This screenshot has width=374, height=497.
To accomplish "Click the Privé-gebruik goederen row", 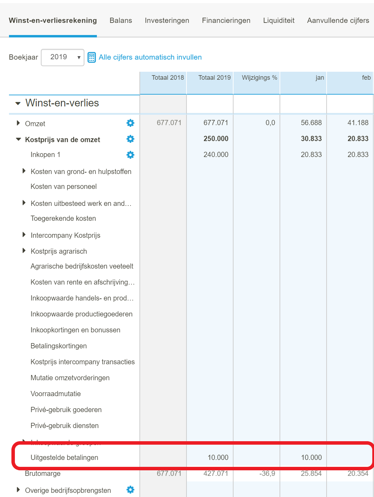I will (66, 410).
